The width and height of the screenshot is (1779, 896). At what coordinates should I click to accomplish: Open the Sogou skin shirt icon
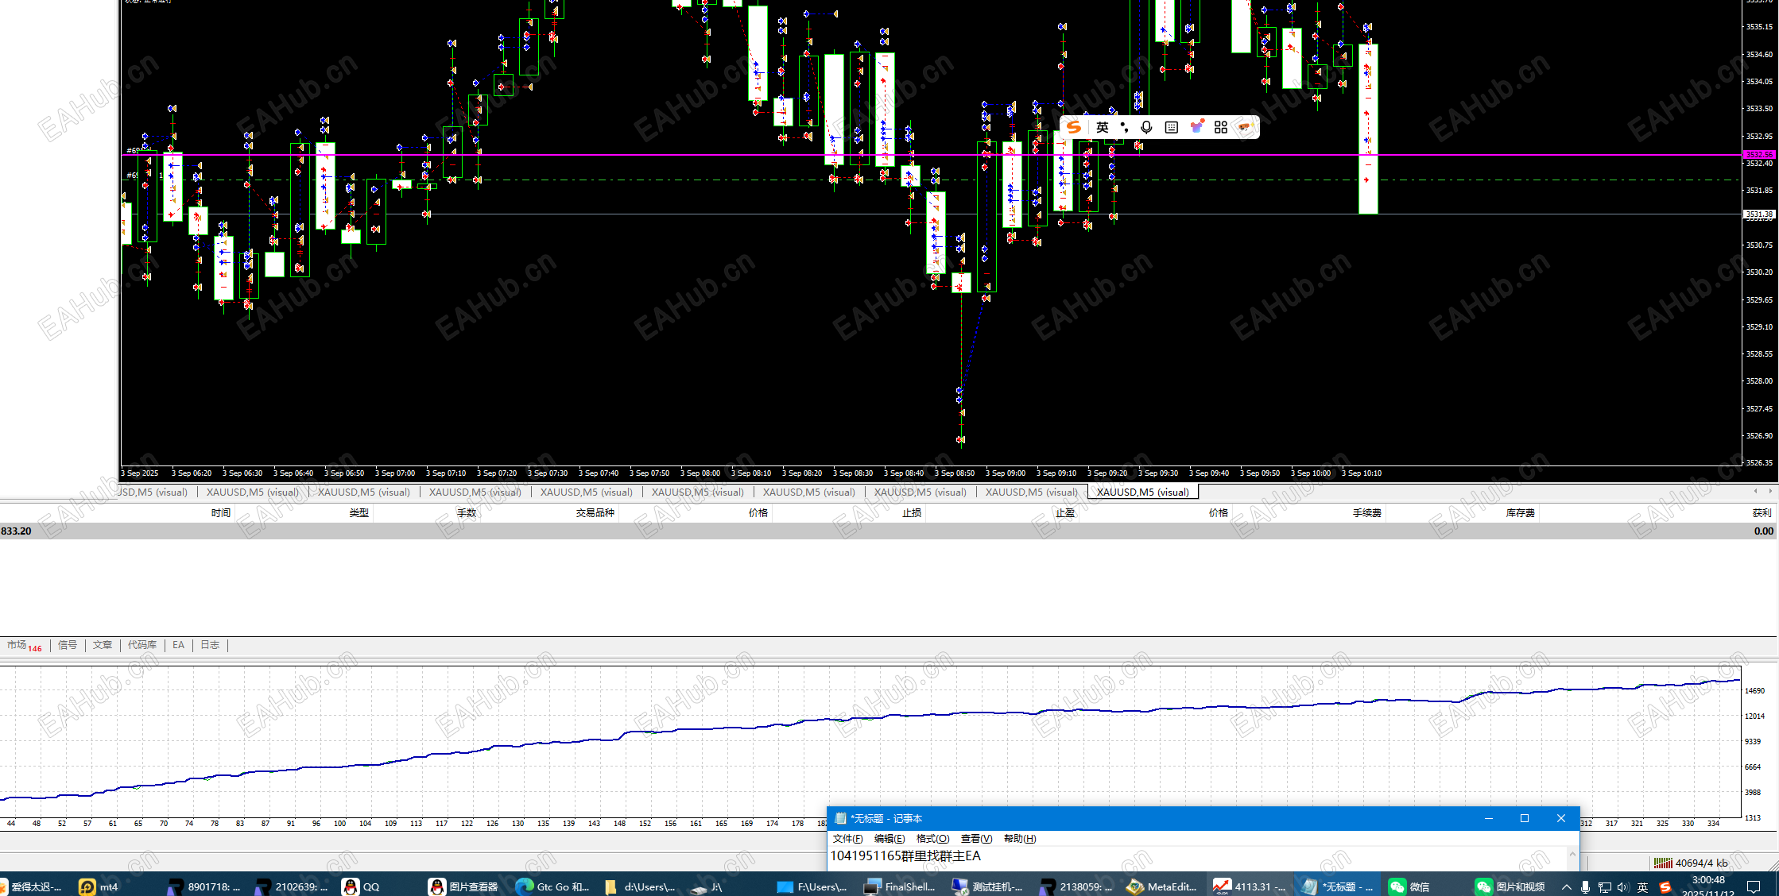pos(1196,127)
